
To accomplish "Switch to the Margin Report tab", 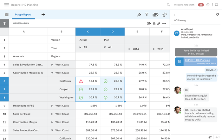I will [23, 15].
